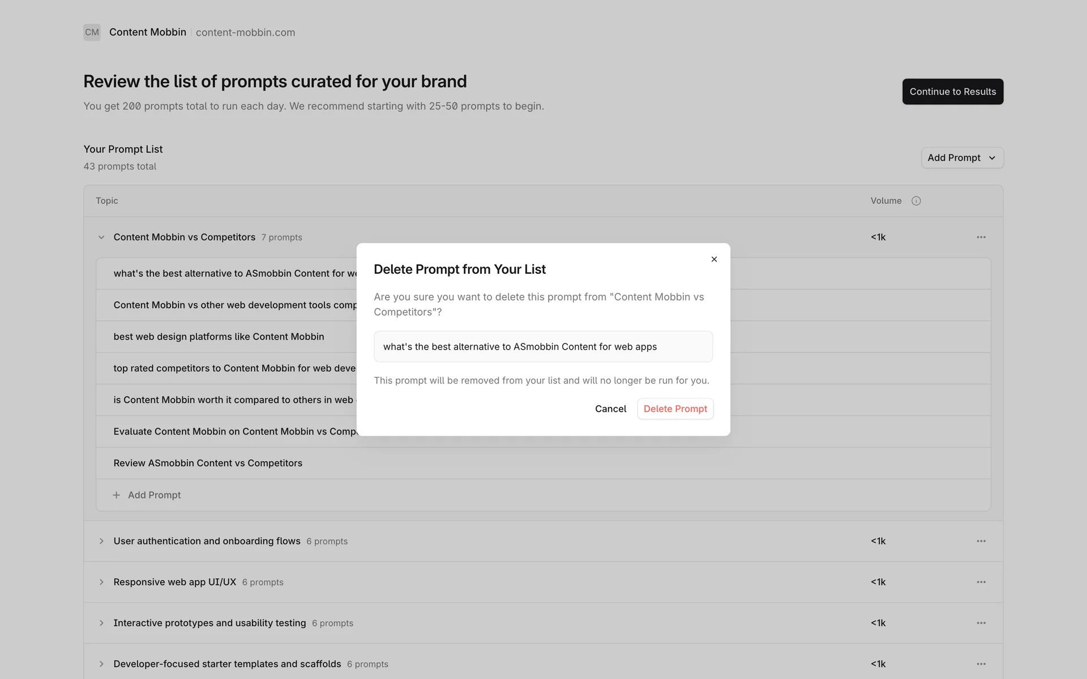Cancel the prompt deletion

tap(610, 409)
